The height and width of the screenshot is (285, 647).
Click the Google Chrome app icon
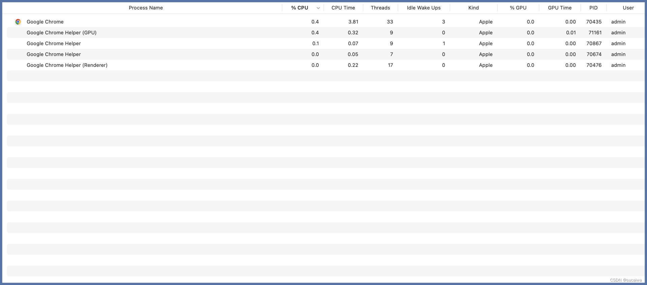[x=18, y=22]
